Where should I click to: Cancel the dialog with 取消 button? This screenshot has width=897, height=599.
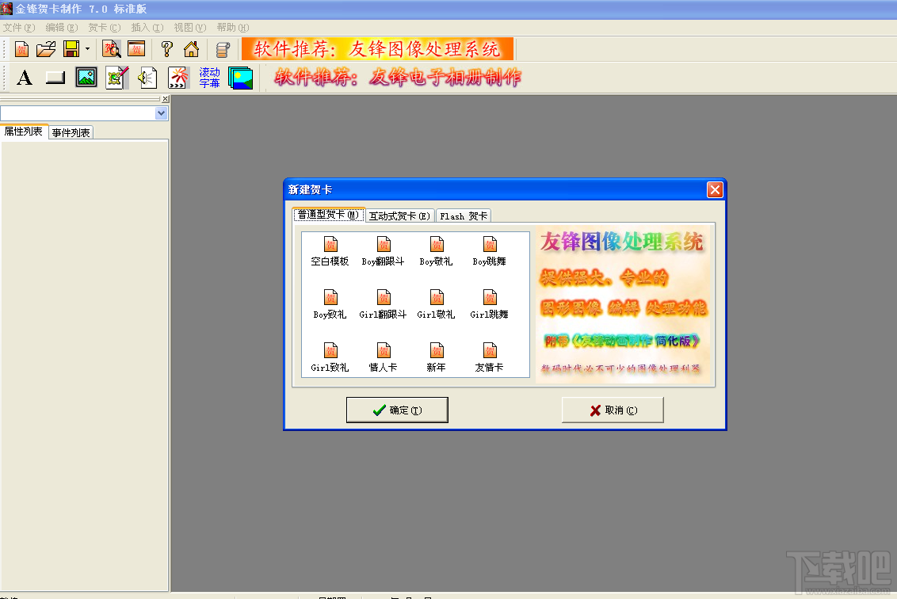613,410
